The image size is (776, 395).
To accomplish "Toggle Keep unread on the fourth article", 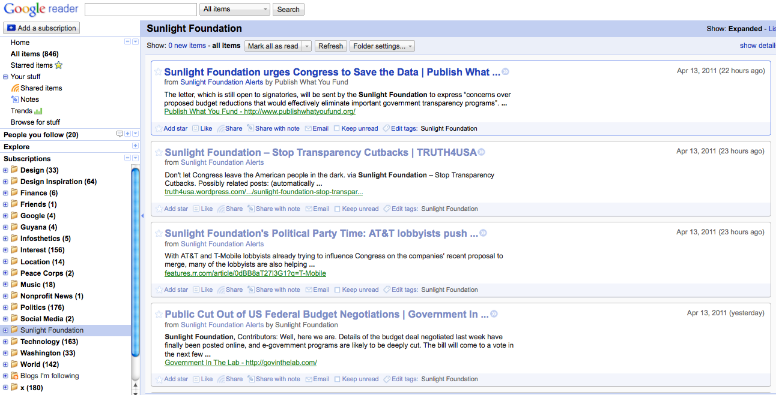I will pyautogui.click(x=338, y=379).
